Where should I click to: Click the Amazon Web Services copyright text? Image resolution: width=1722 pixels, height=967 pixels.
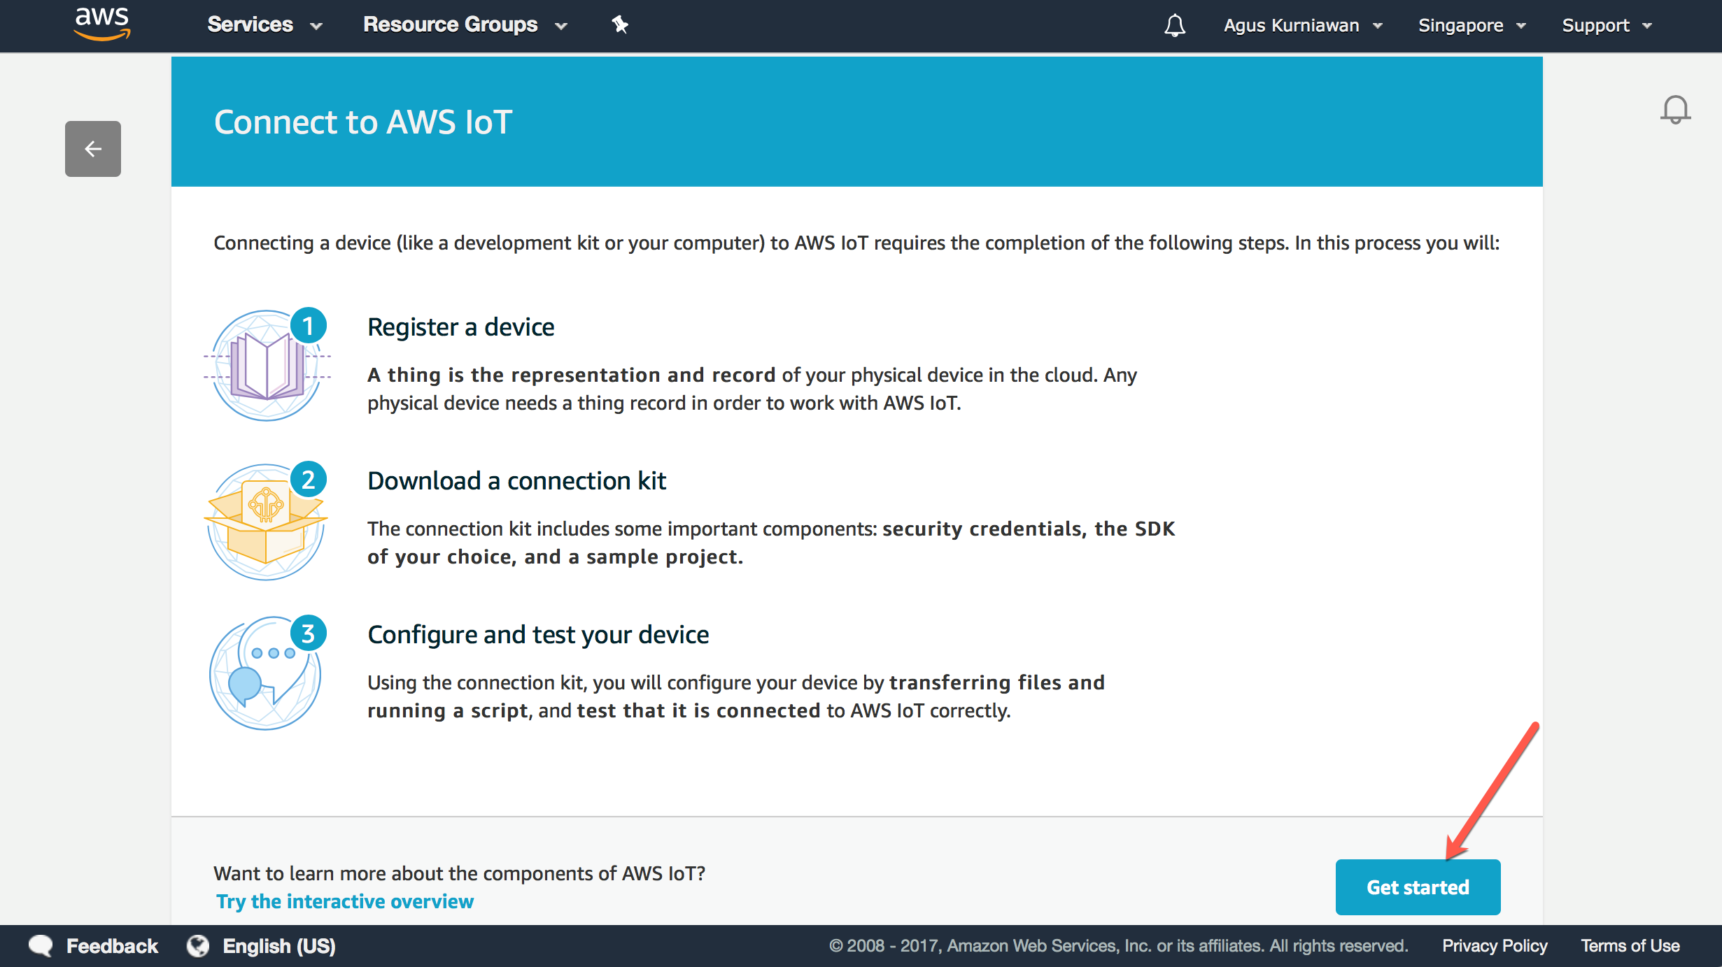[x=1118, y=946]
